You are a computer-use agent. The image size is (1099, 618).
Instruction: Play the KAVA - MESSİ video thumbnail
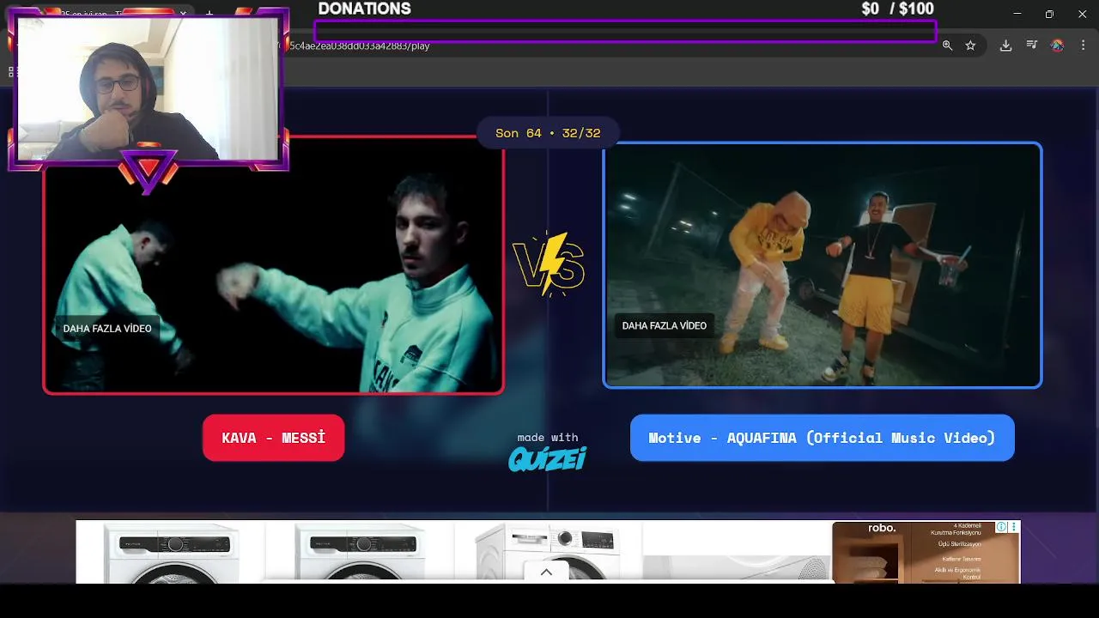point(273,264)
